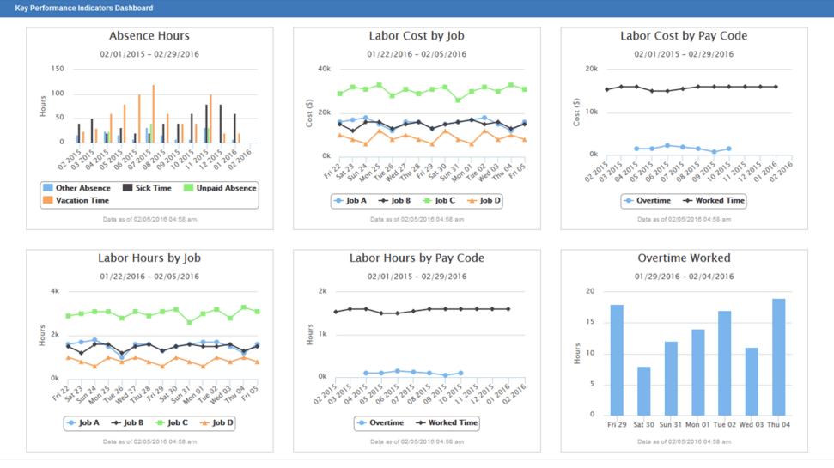Viewport: 834px width, 468px height.
Task: Click the Thu 04 bar in Overtime Worked
Action: click(x=778, y=356)
